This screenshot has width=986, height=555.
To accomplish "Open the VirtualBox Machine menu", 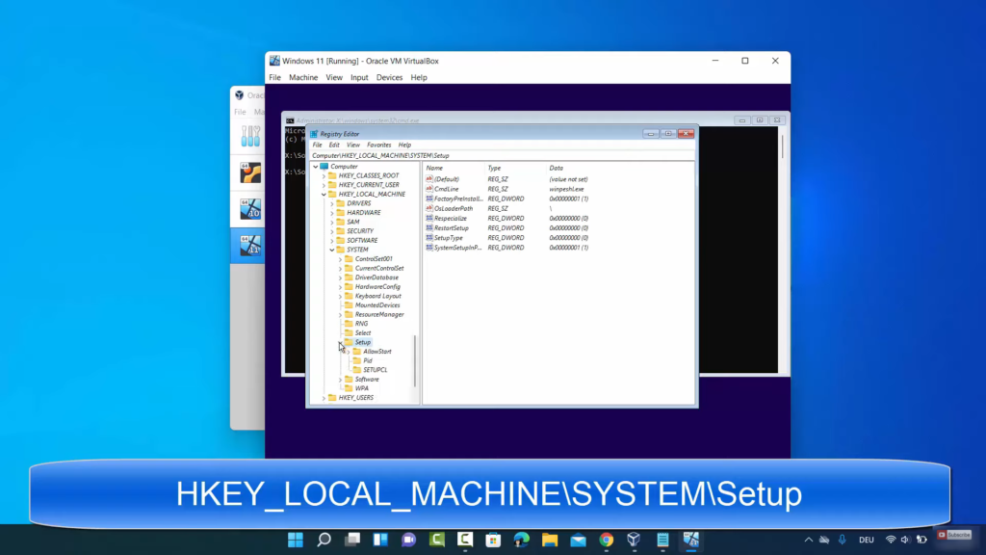I will coord(303,77).
